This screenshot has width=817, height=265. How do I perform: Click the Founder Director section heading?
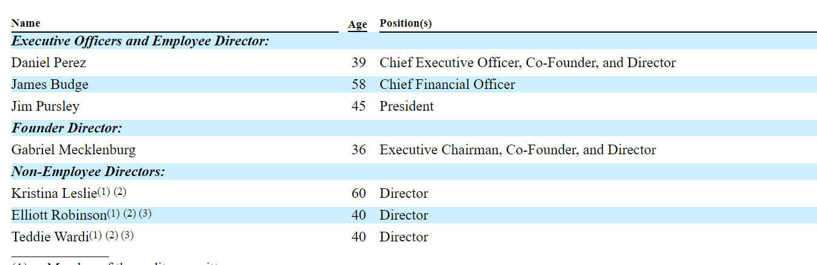67,128
